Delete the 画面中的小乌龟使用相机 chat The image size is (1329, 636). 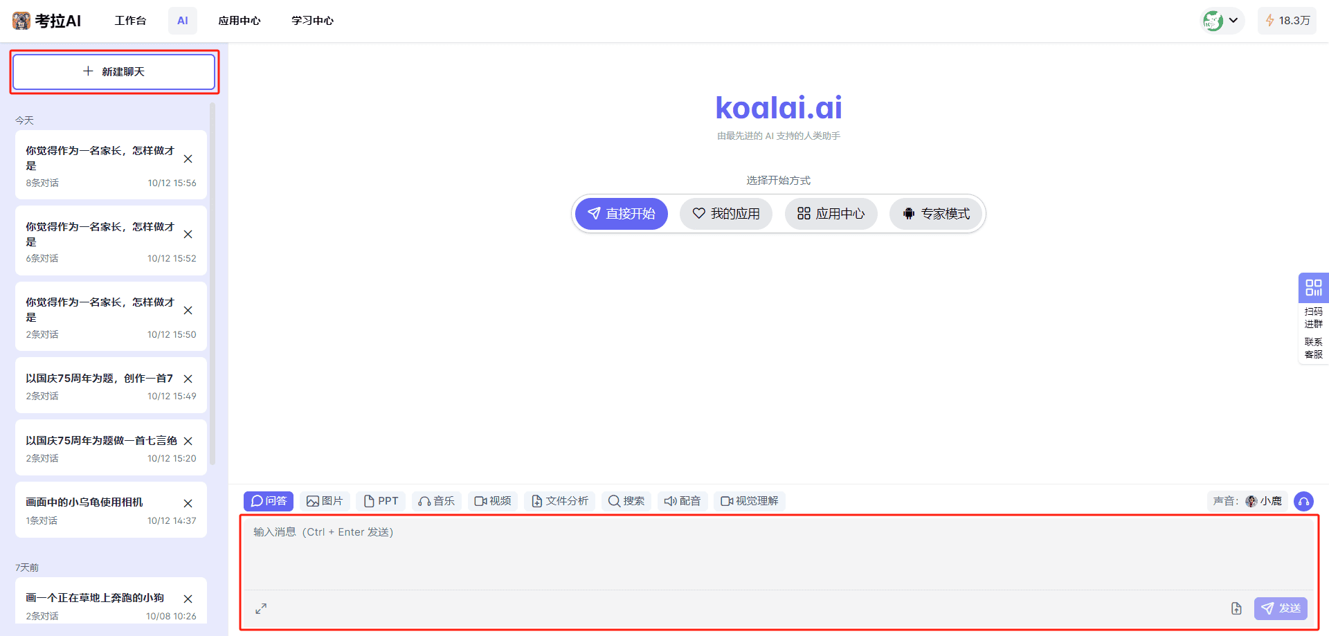[x=188, y=503]
